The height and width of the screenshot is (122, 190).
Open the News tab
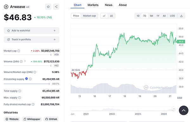click(x=109, y=5)
